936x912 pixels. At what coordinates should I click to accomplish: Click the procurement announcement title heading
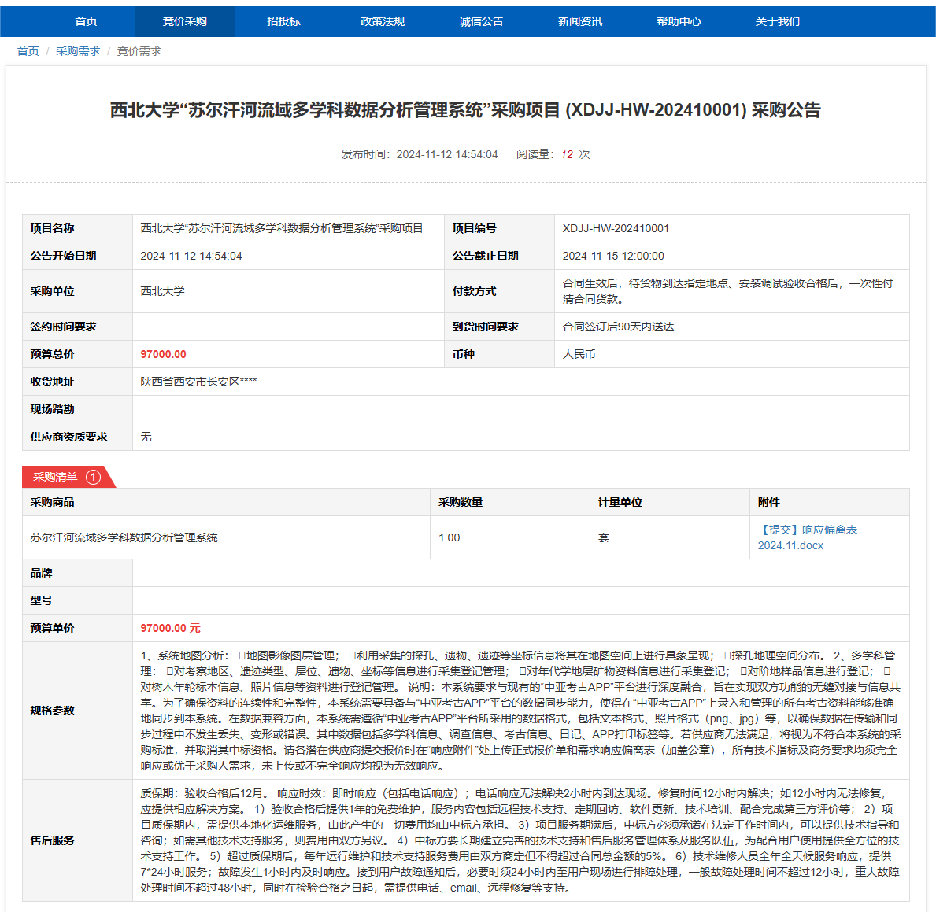(x=465, y=110)
